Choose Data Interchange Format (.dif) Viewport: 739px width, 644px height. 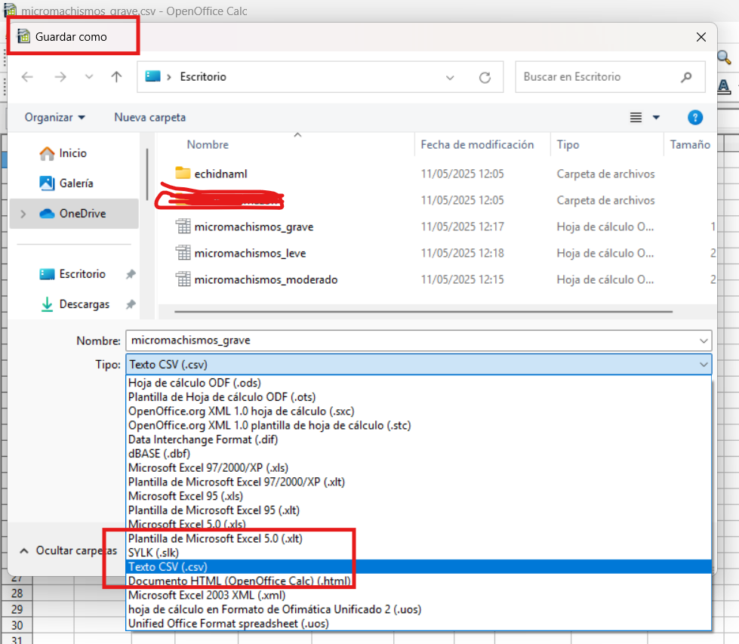[418, 439]
